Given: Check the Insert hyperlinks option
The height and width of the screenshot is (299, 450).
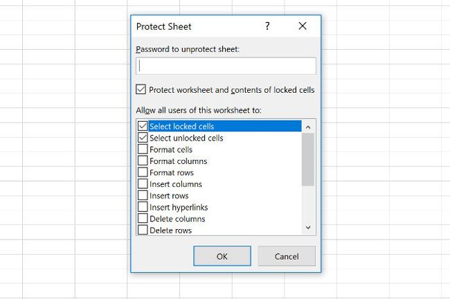Looking at the screenshot, I should coord(143,207).
